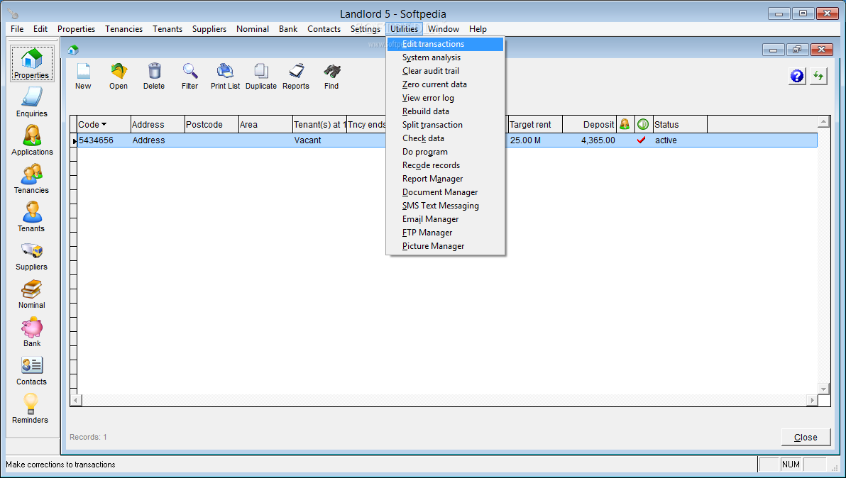846x478 pixels.
Task: Click the red checkmark in the 5434656 row
Action: click(x=642, y=140)
